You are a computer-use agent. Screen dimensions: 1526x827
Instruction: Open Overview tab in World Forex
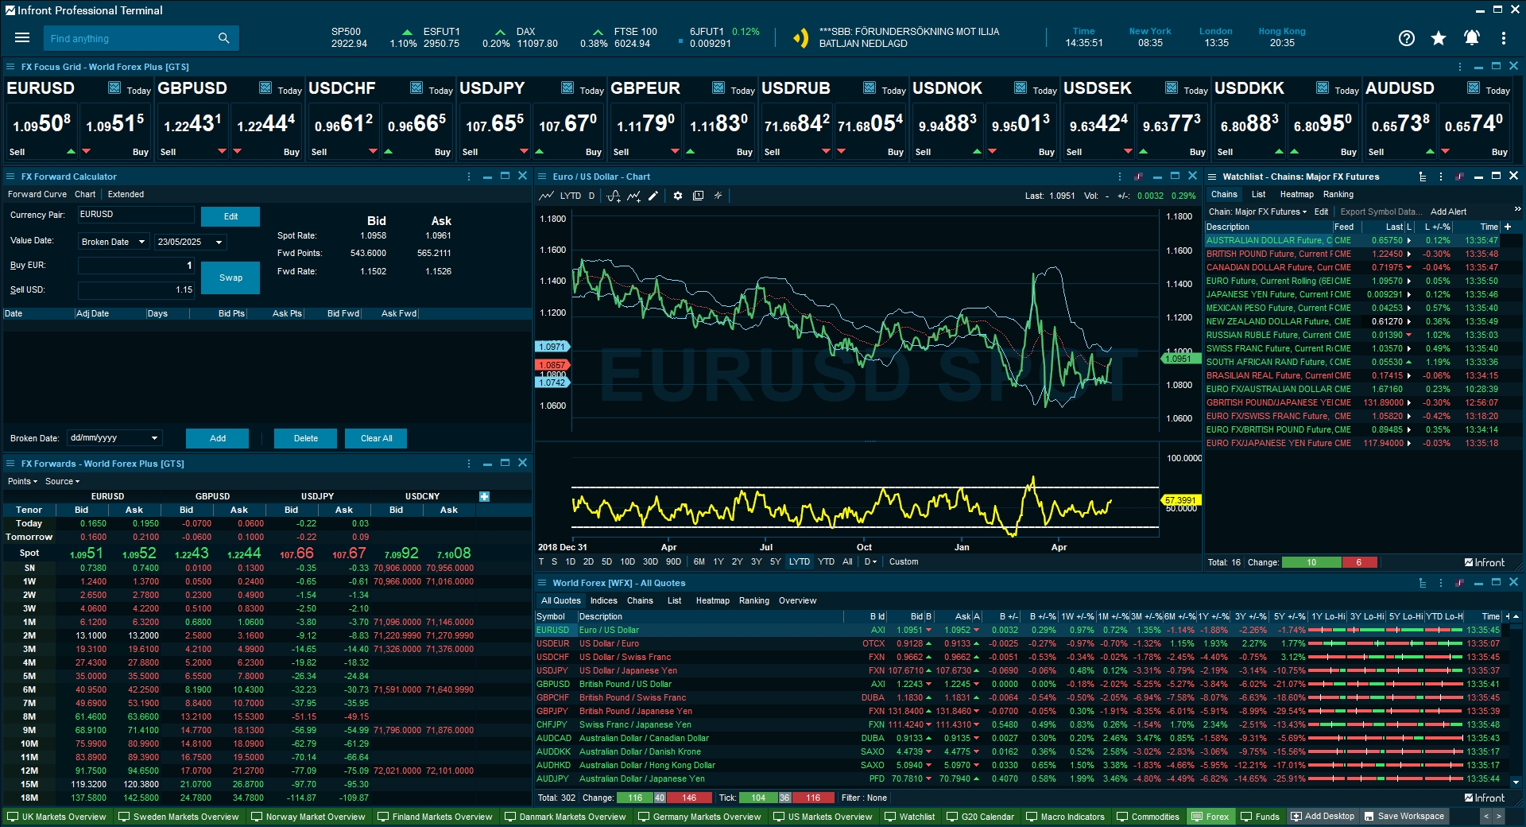[797, 600]
